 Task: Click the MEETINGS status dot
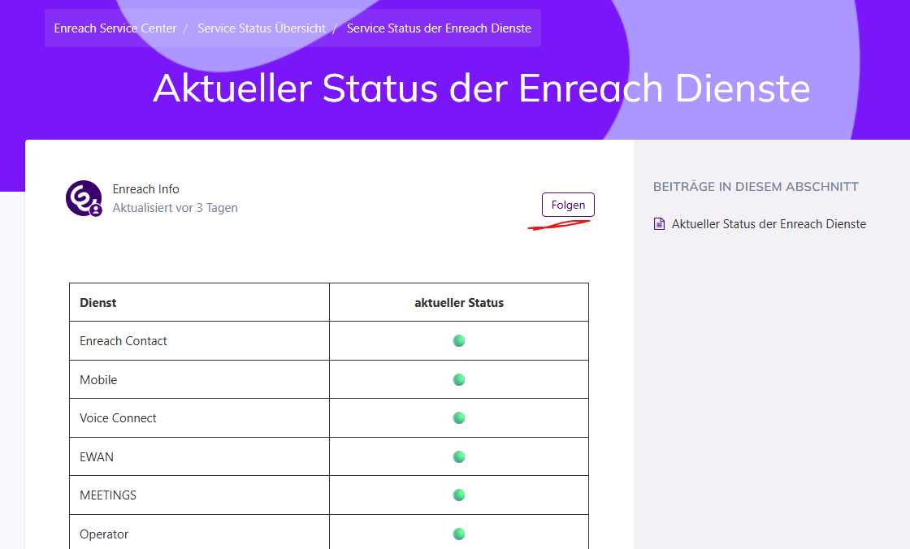(x=459, y=495)
